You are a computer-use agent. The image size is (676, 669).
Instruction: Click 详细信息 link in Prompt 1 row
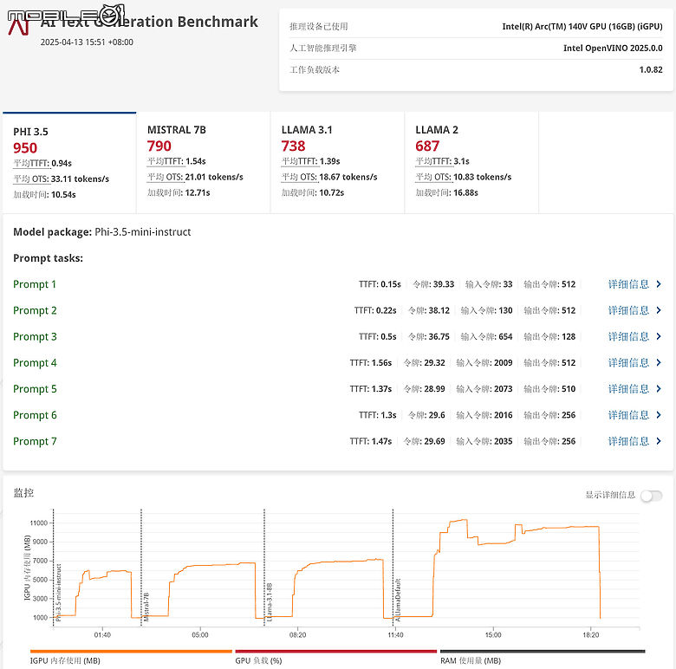coord(628,284)
